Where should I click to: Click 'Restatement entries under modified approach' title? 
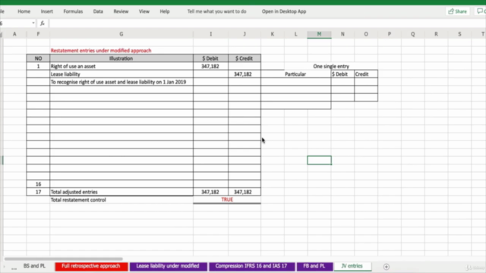(x=101, y=51)
